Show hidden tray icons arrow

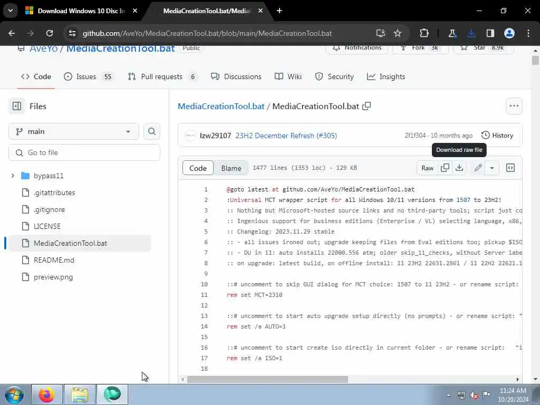[448, 395]
